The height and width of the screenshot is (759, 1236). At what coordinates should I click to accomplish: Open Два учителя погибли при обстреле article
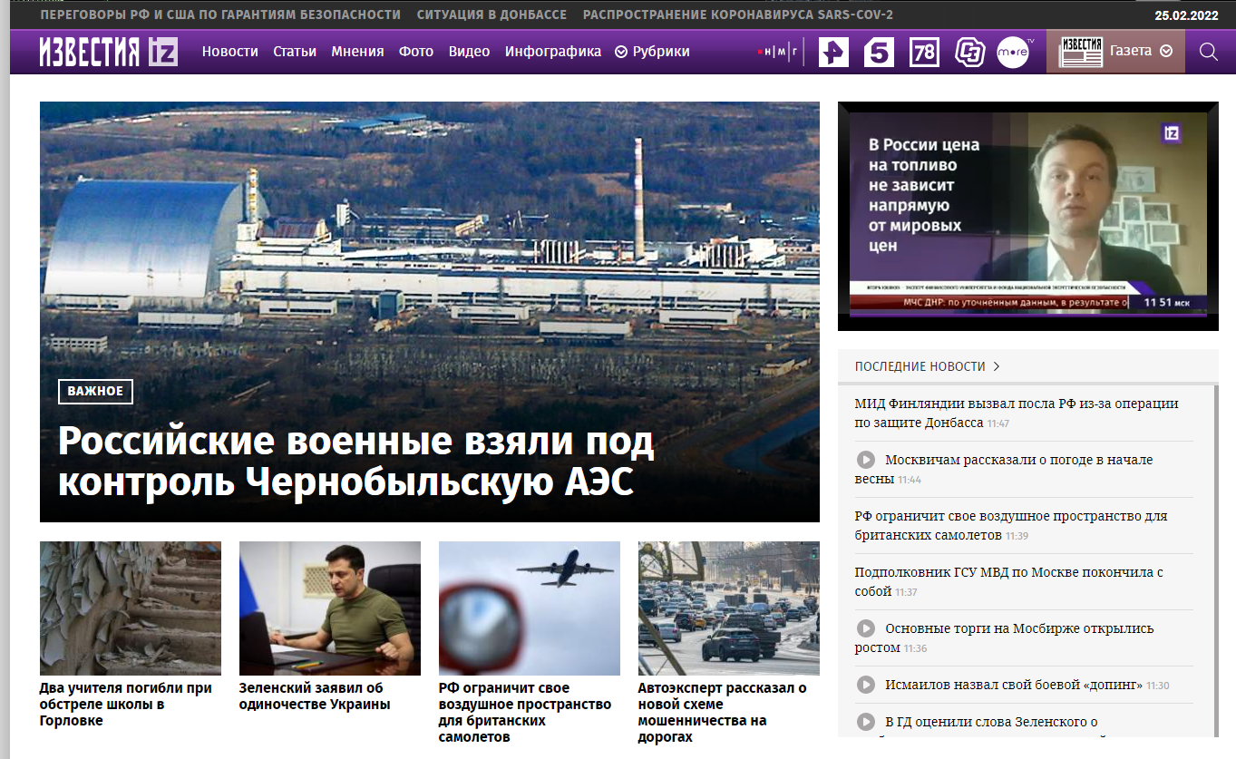click(x=126, y=705)
